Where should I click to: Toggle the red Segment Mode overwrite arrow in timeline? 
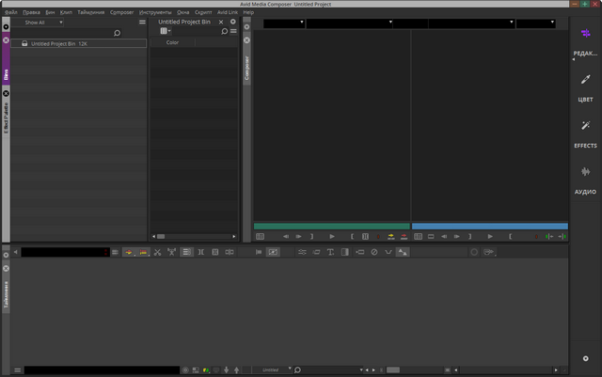(143, 252)
